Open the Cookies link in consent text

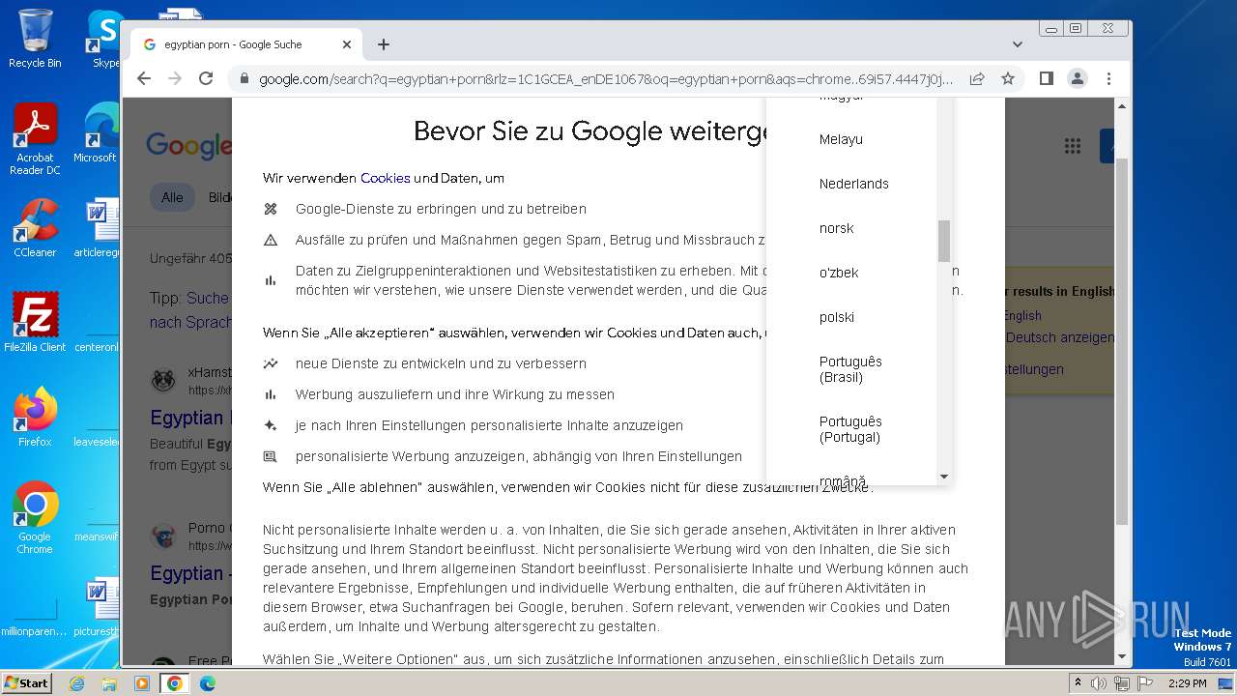point(385,178)
